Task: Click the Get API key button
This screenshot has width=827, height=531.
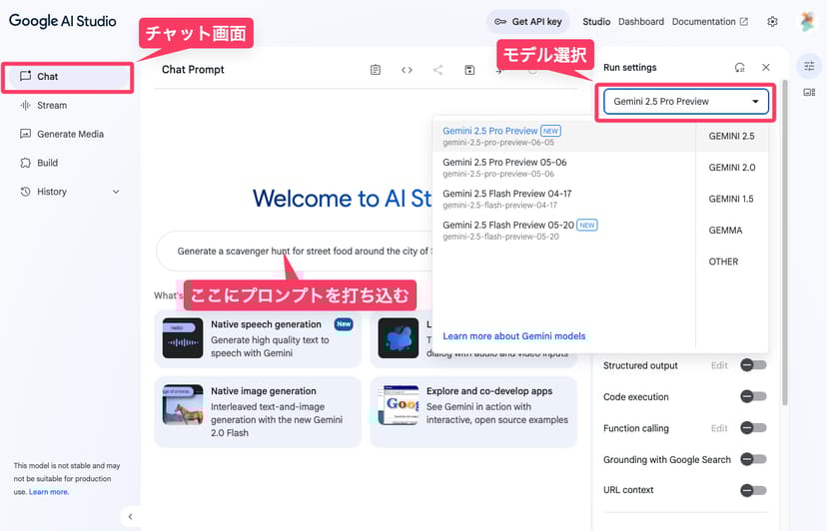Action: click(x=529, y=22)
